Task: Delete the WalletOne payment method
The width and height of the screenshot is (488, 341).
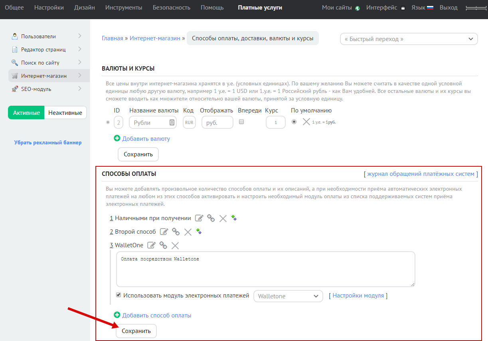Action: point(175,245)
